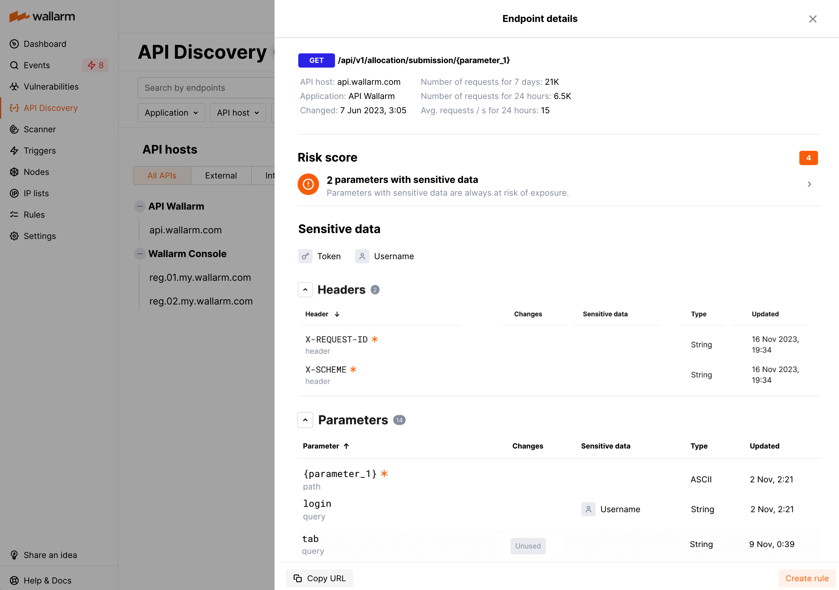The width and height of the screenshot is (839, 590).
Task: Click the Wallarm logo
Action: (42, 16)
